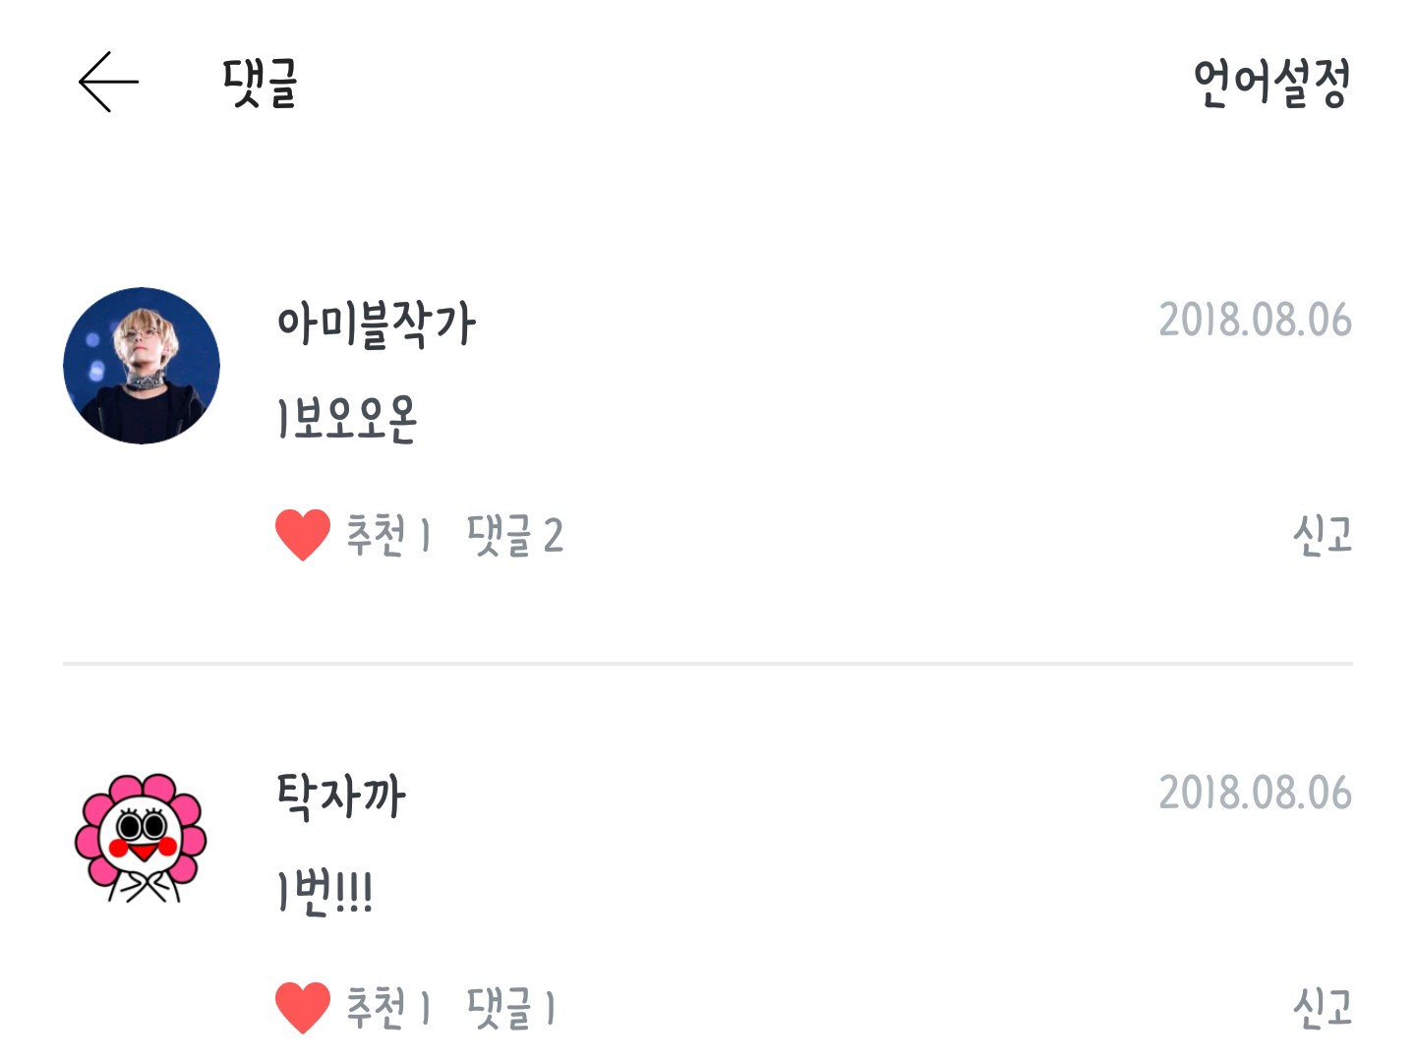Click the date on 탁자까's comment
Viewport: 1416px width, 1062px height.
[1255, 793]
